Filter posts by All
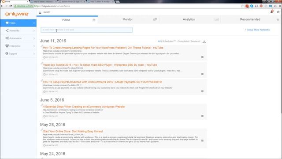Viewport: 282px width, 159px height. (x=159, y=41)
